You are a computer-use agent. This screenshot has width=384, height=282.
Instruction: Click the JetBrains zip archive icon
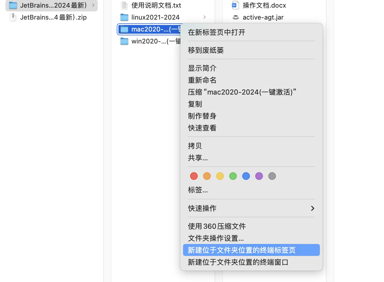(13, 17)
